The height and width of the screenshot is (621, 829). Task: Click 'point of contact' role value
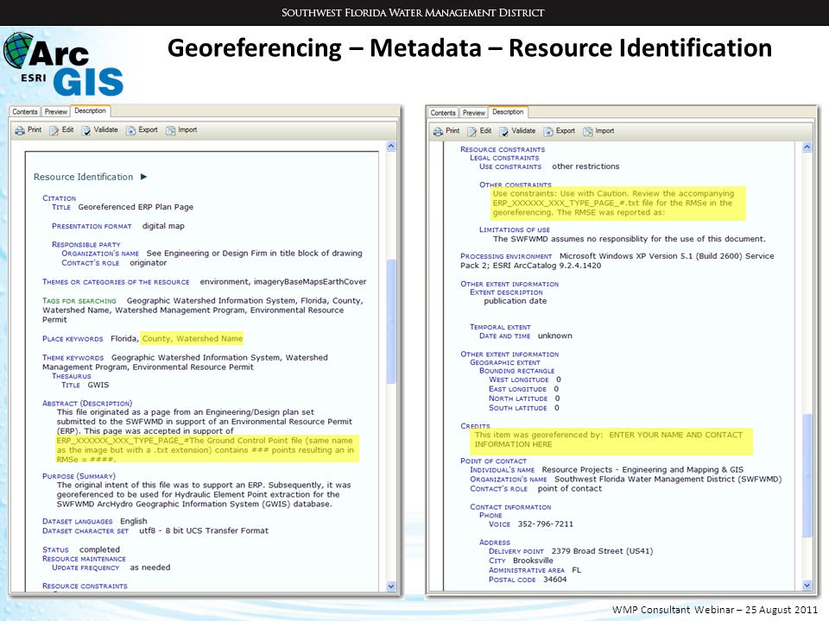pos(569,489)
